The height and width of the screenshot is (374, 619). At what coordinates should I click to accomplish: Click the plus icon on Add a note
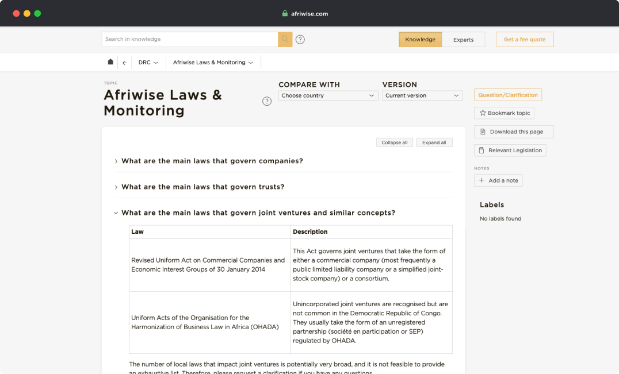(482, 180)
